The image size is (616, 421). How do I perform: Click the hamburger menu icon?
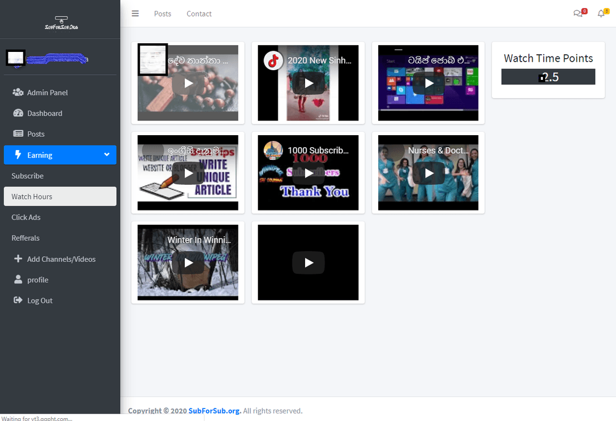click(135, 14)
